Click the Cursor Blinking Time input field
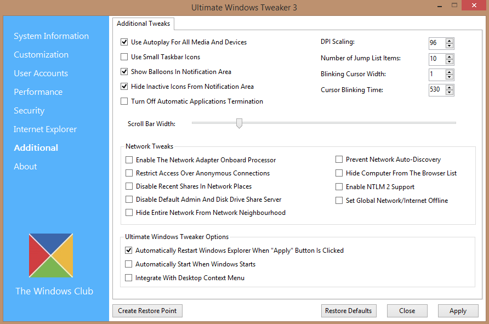 [437, 90]
